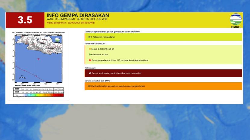Click the home icon beside Kabupaten Pangandaran
This screenshot has width=250, height=140.
[89, 37]
